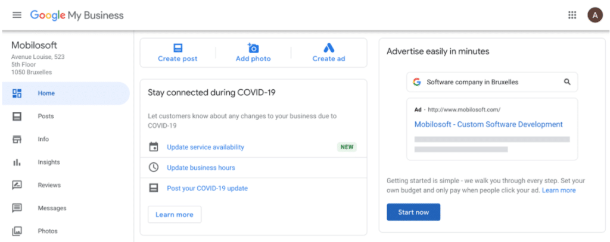Click the Reviews icon in sidebar
Screen dimensions: 610x242
coord(17,186)
